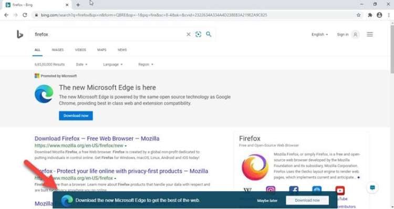The height and width of the screenshot is (209, 394).
Task: Open Protect your life online Mozilla result
Action: tap(121, 171)
